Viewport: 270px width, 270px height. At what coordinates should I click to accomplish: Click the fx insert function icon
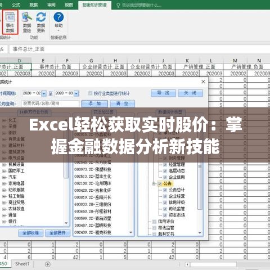coord(2,49)
